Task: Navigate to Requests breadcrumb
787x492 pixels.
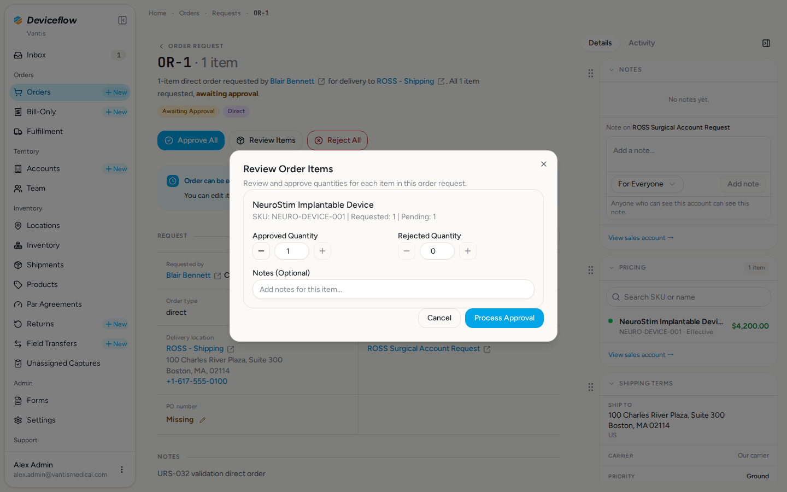Action: (226, 13)
